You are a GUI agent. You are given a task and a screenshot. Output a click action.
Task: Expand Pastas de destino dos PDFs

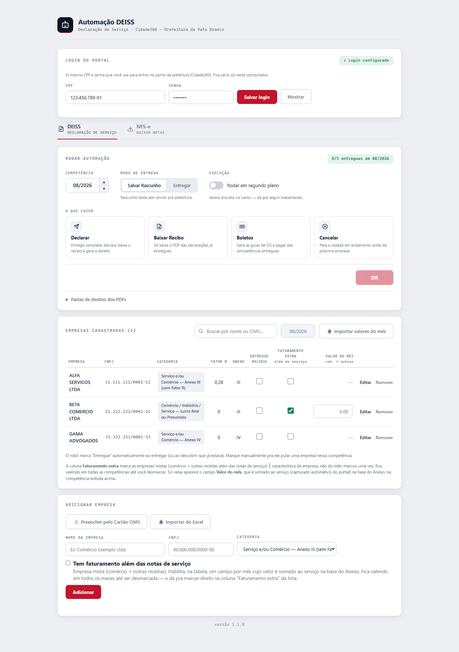[x=96, y=300]
